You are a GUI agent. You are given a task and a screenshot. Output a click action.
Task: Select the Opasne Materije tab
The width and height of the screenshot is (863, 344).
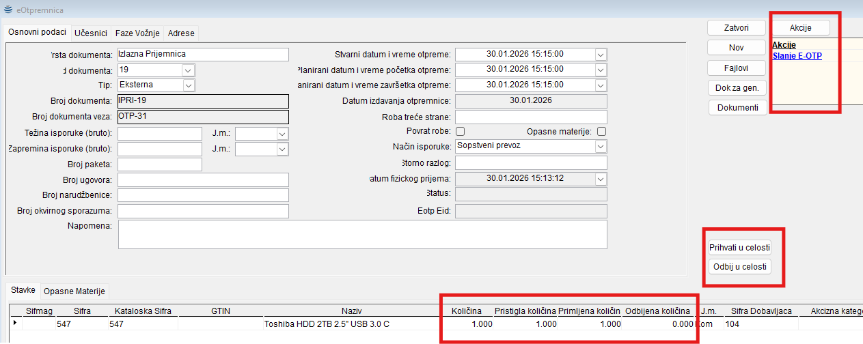[x=74, y=291]
